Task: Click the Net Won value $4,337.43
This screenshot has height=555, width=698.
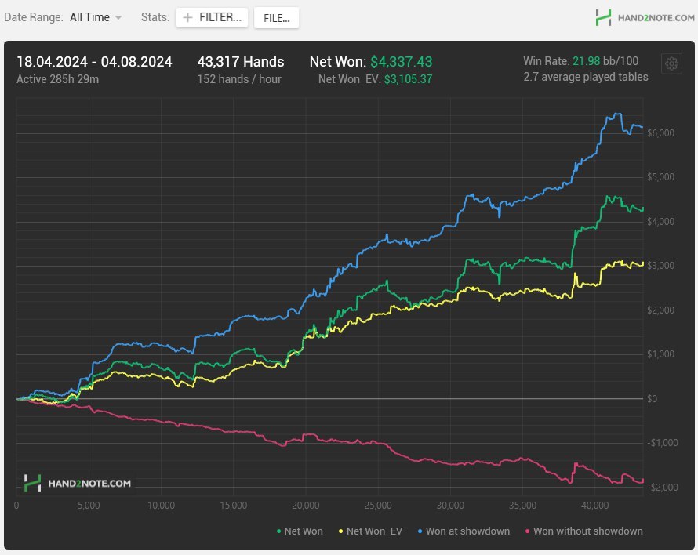Action: (401, 62)
